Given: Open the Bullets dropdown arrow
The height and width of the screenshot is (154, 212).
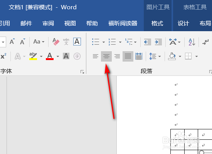Looking at the screenshot, I should [x=104, y=42].
